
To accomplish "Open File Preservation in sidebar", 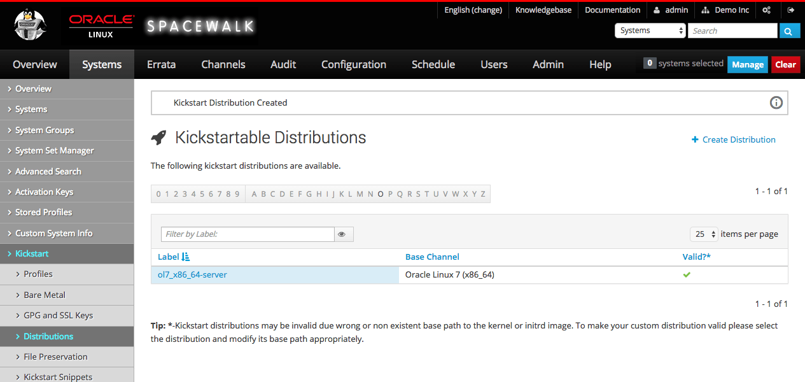I will coord(67,357).
